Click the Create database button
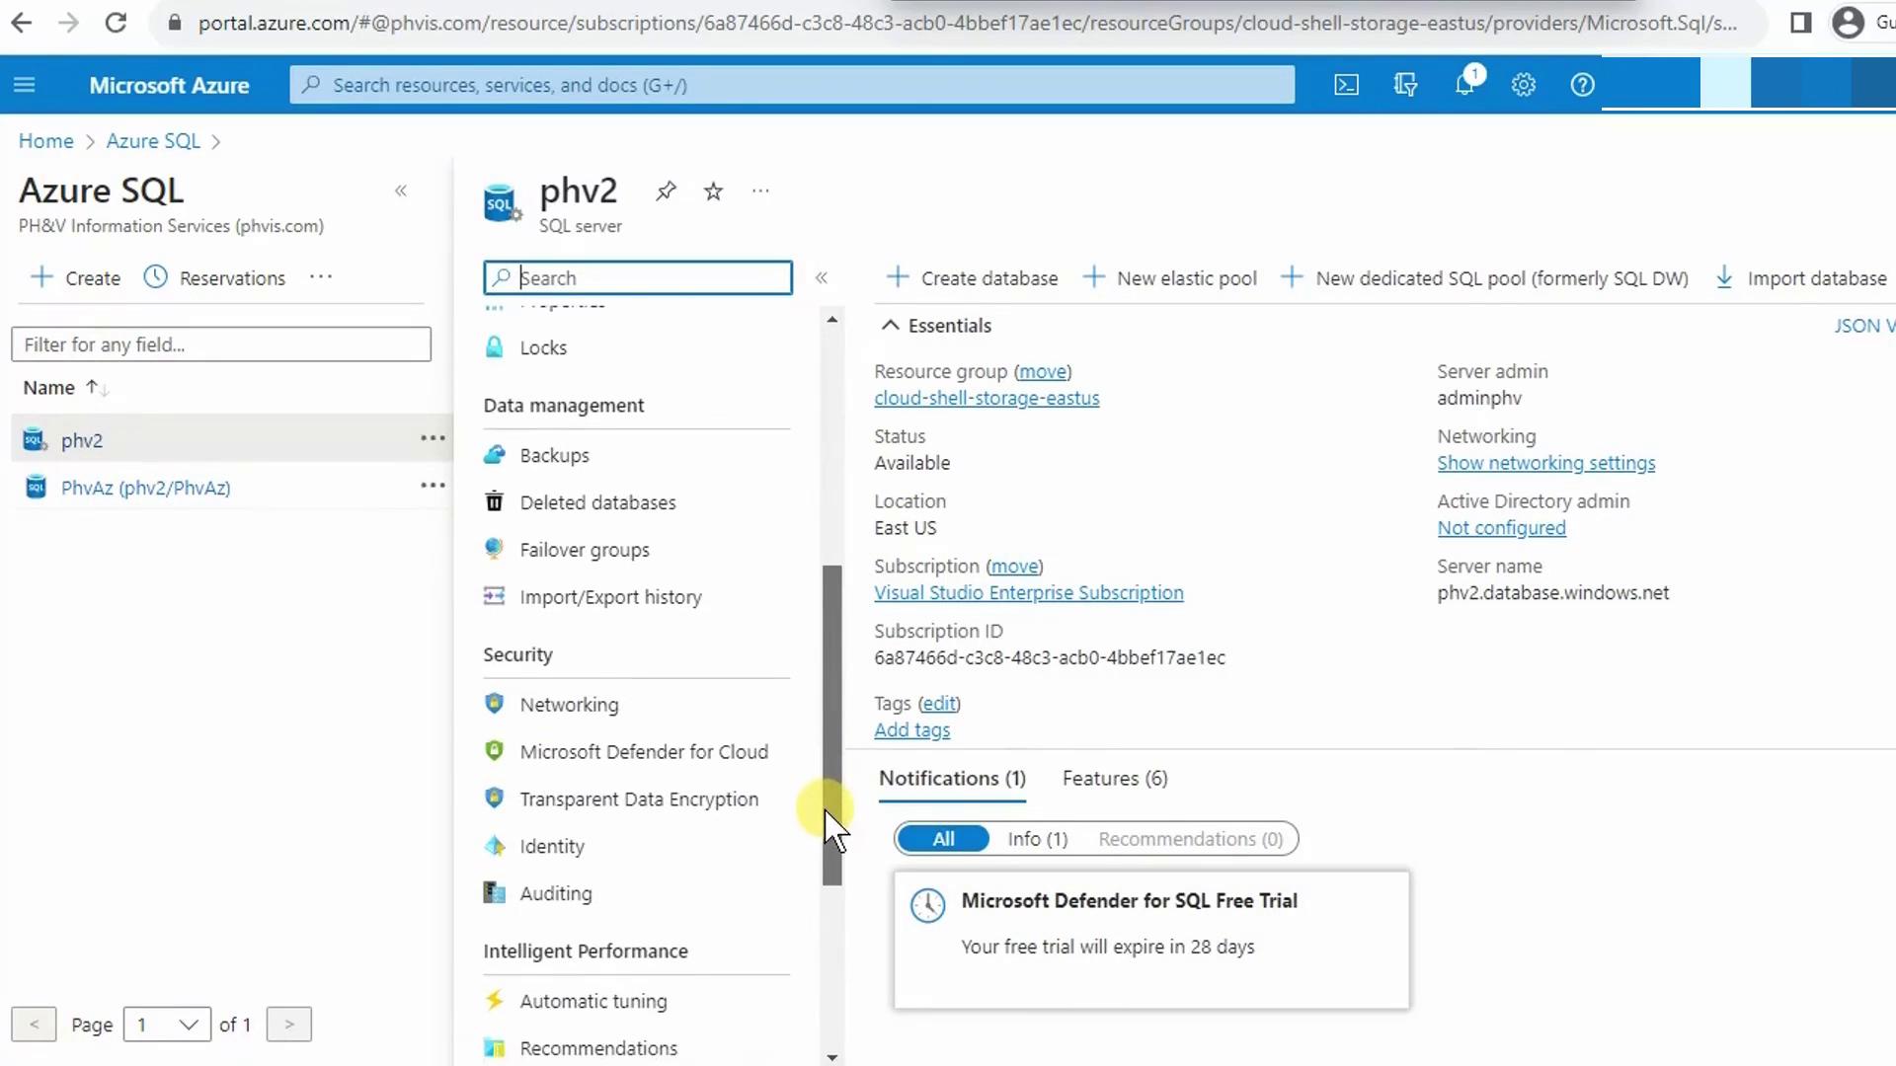 pos(973,278)
